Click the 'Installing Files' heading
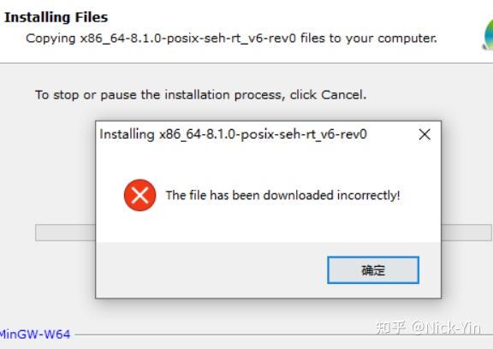Screen dimensions: 493x349 (56, 17)
